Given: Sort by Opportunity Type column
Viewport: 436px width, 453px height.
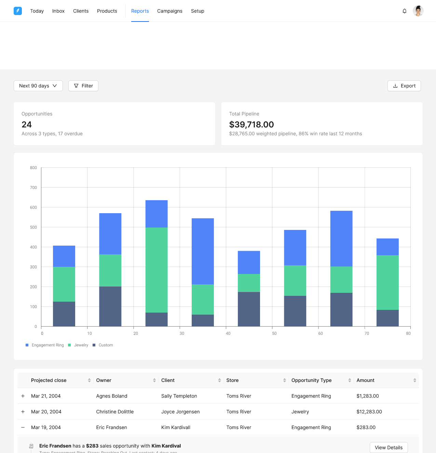Looking at the screenshot, I should [350, 380].
